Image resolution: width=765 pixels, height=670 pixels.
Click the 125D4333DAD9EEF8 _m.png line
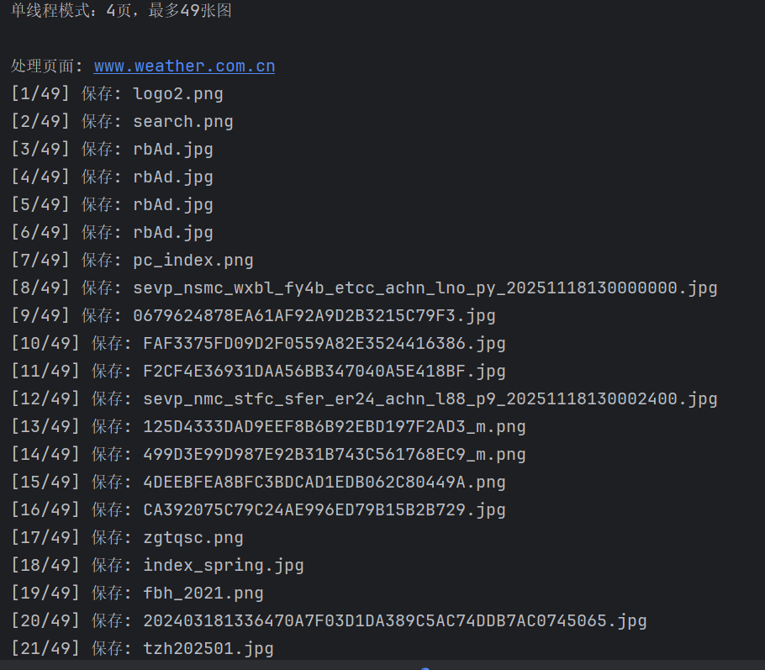coord(268,427)
